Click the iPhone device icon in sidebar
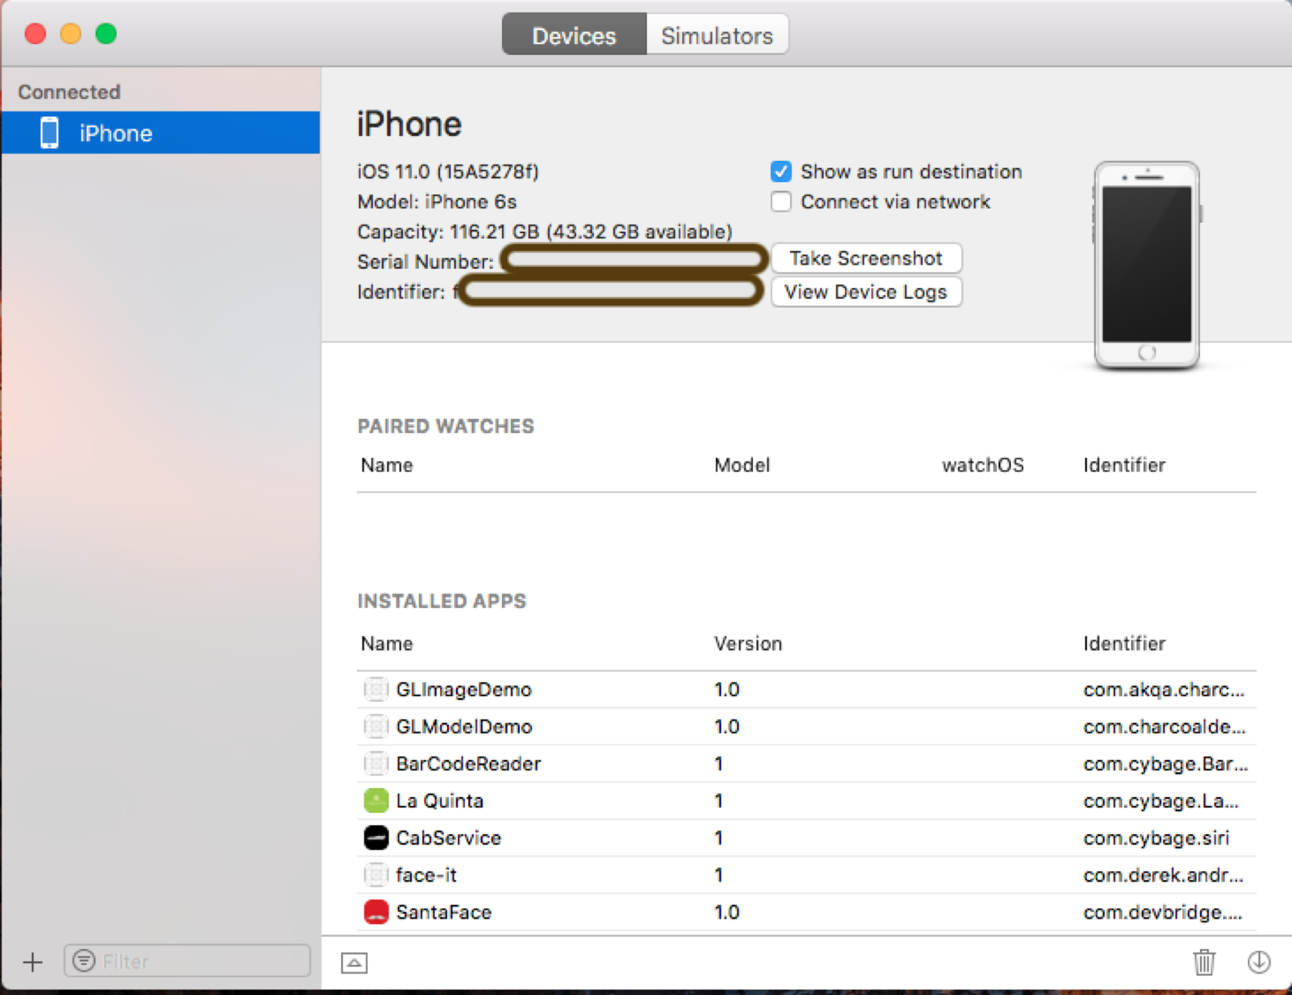This screenshot has width=1292, height=995. click(47, 132)
